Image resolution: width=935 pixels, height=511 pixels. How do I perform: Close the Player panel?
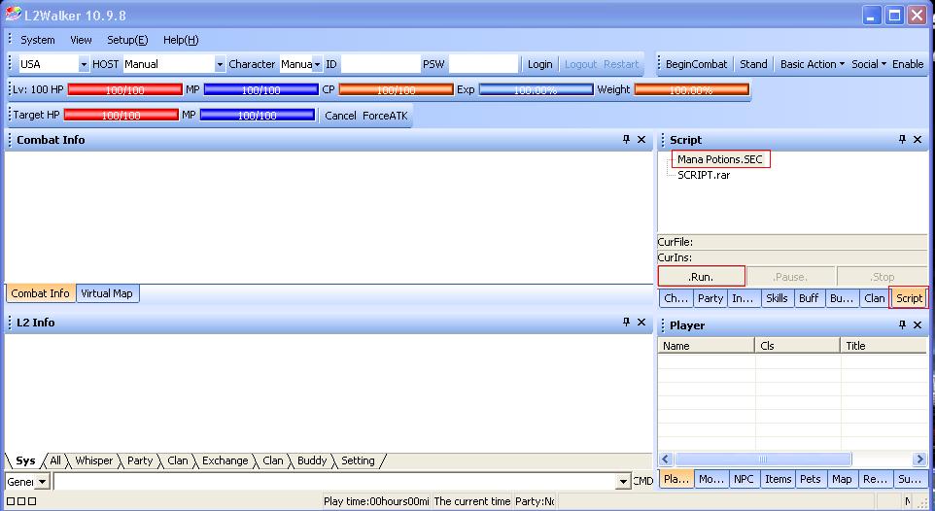pyautogui.click(x=918, y=325)
